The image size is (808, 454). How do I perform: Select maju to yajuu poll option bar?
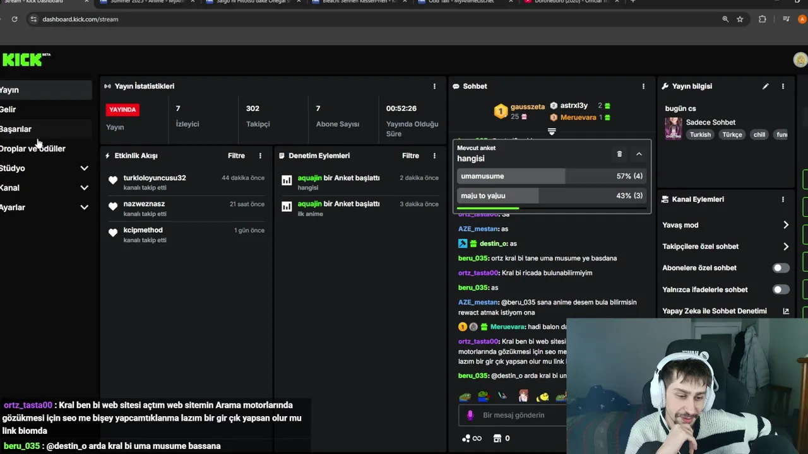click(552, 195)
